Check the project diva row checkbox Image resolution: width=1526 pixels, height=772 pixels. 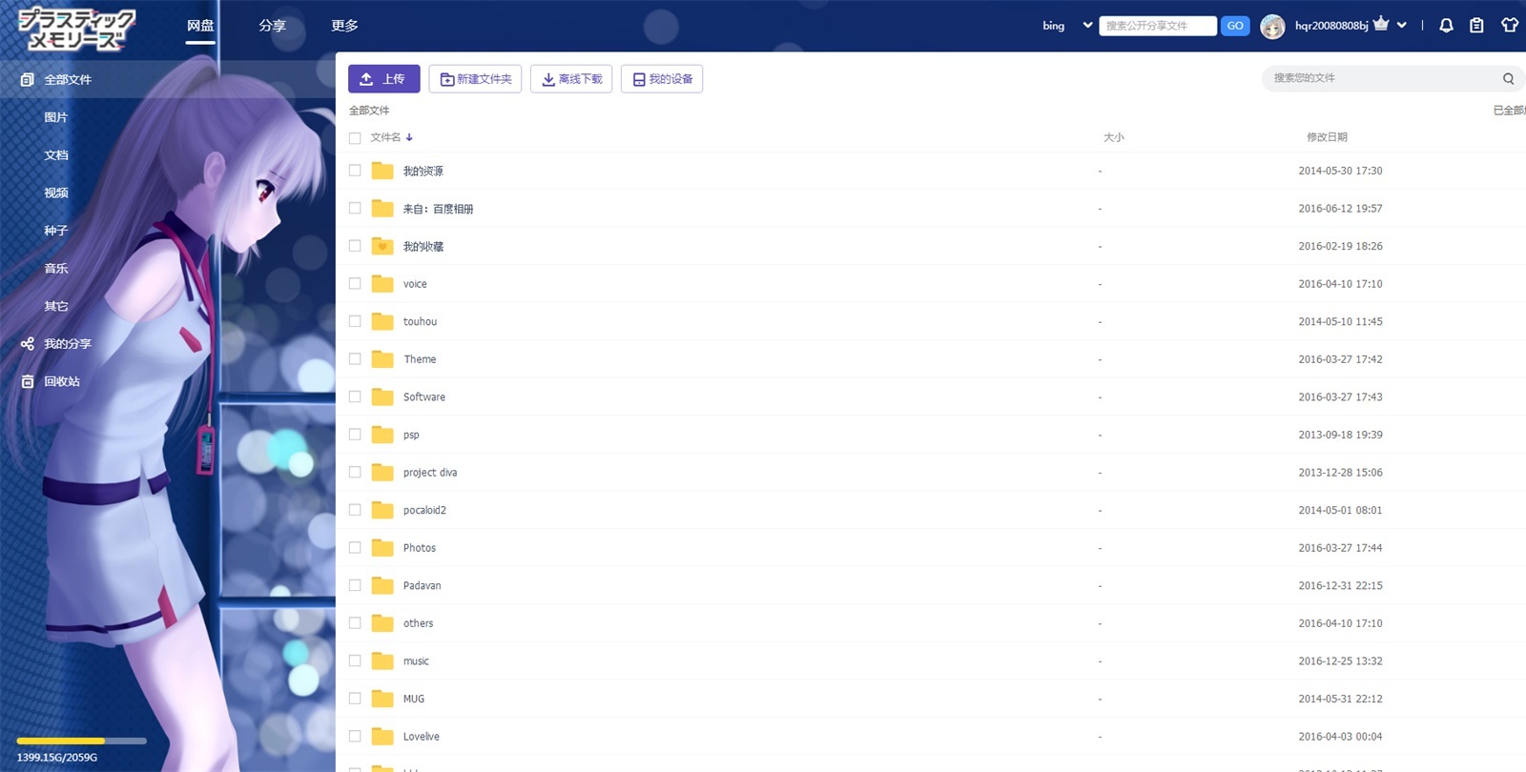[355, 473]
